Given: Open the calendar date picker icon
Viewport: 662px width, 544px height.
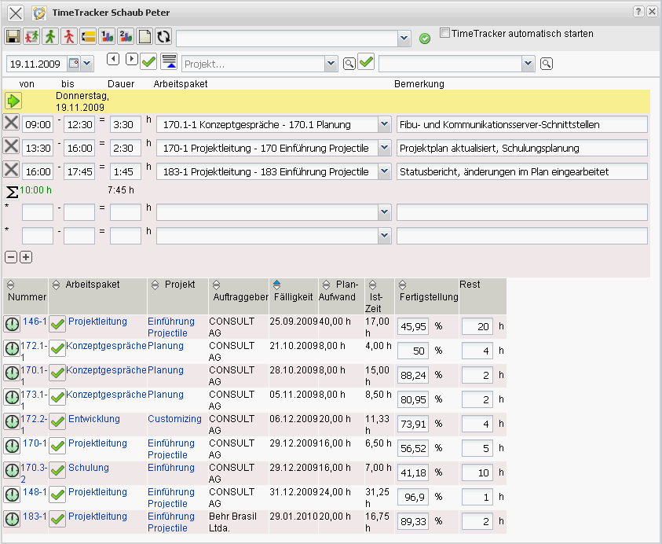Looking at the screenshot, I should click(x=74, y=63).
